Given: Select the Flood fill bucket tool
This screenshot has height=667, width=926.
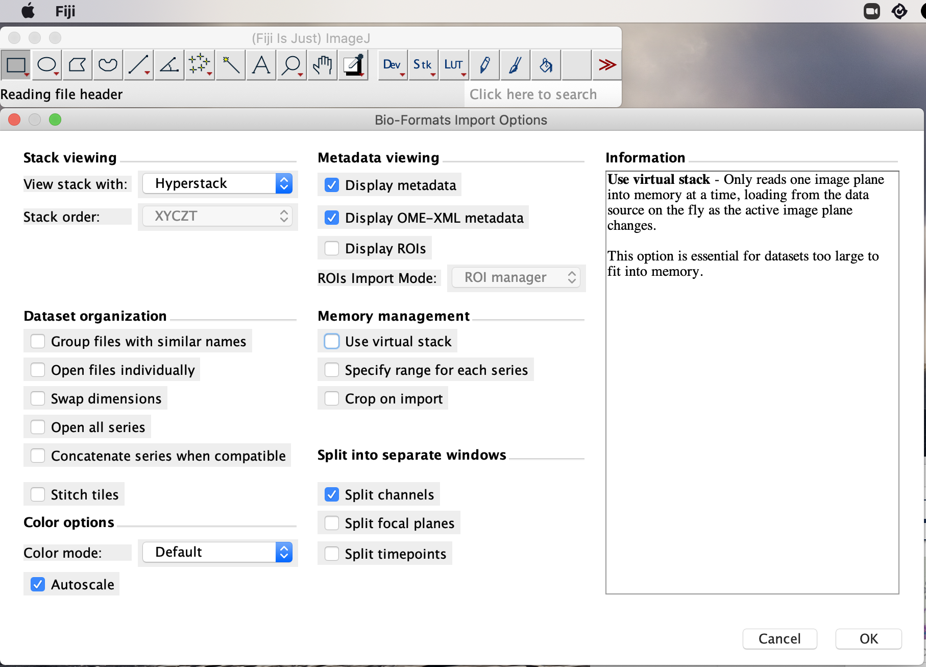Looking at the screenshot, I should [x=546, y=65].
